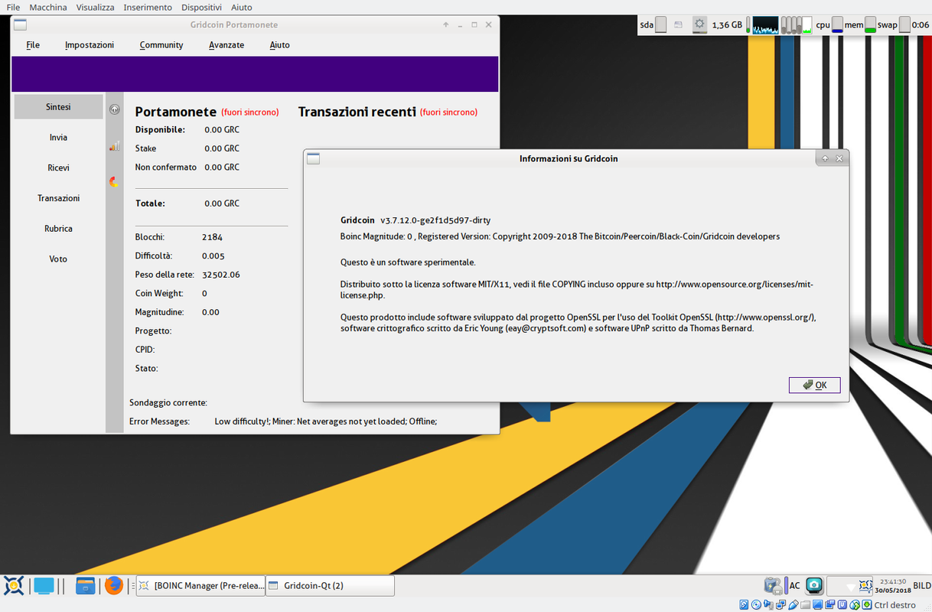Screen dimensions: 932x612
Task: Click the VirtualBox CPU indicator icon
Action: pos(842,604)
